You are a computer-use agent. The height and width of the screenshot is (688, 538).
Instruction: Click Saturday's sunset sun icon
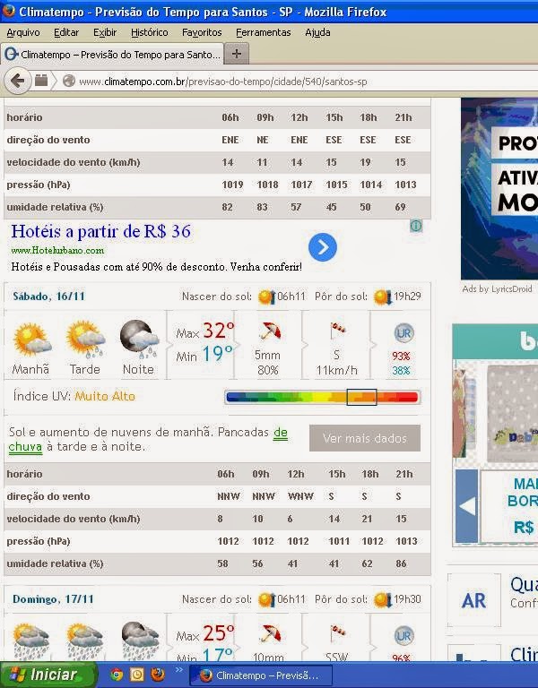point(383,297)
